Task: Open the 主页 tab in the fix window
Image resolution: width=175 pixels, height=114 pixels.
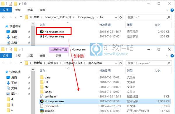Action: (18, 10)
